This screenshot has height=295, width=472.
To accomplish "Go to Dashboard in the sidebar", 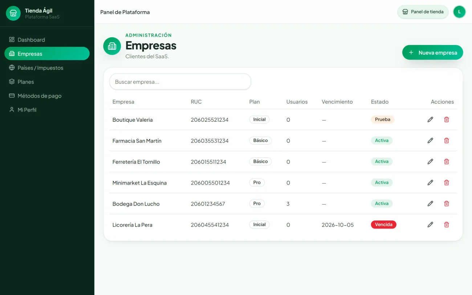I will point(47,40).
